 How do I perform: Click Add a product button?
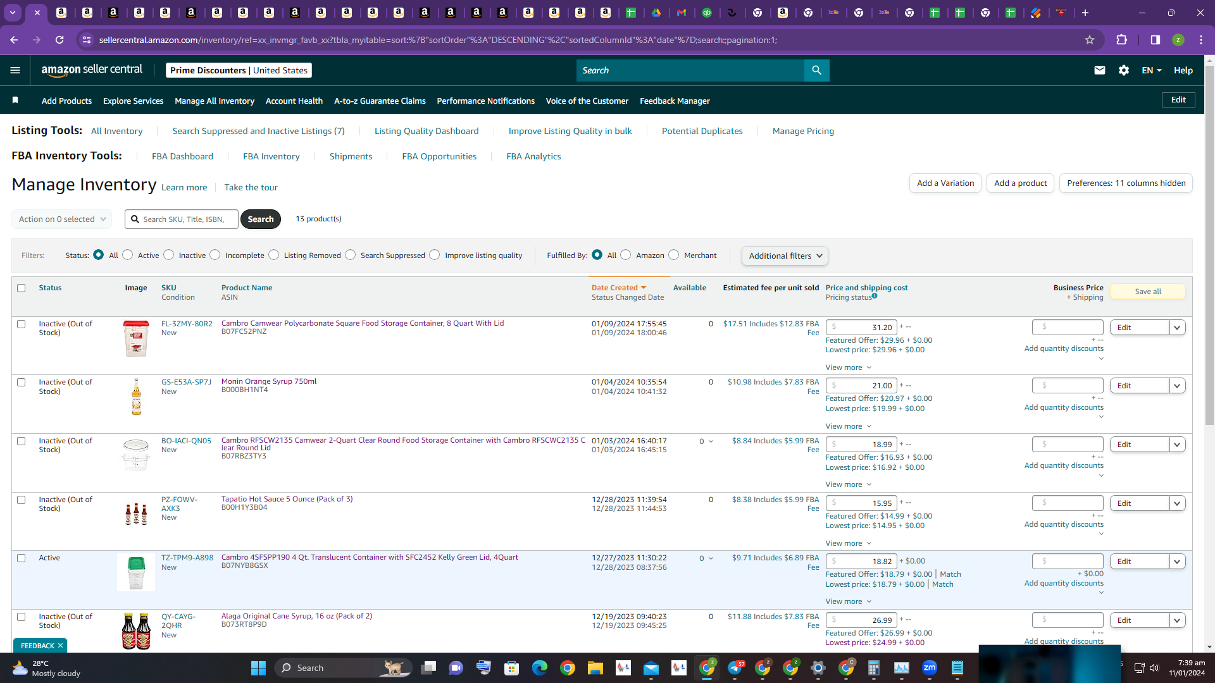coord(1020,183)
